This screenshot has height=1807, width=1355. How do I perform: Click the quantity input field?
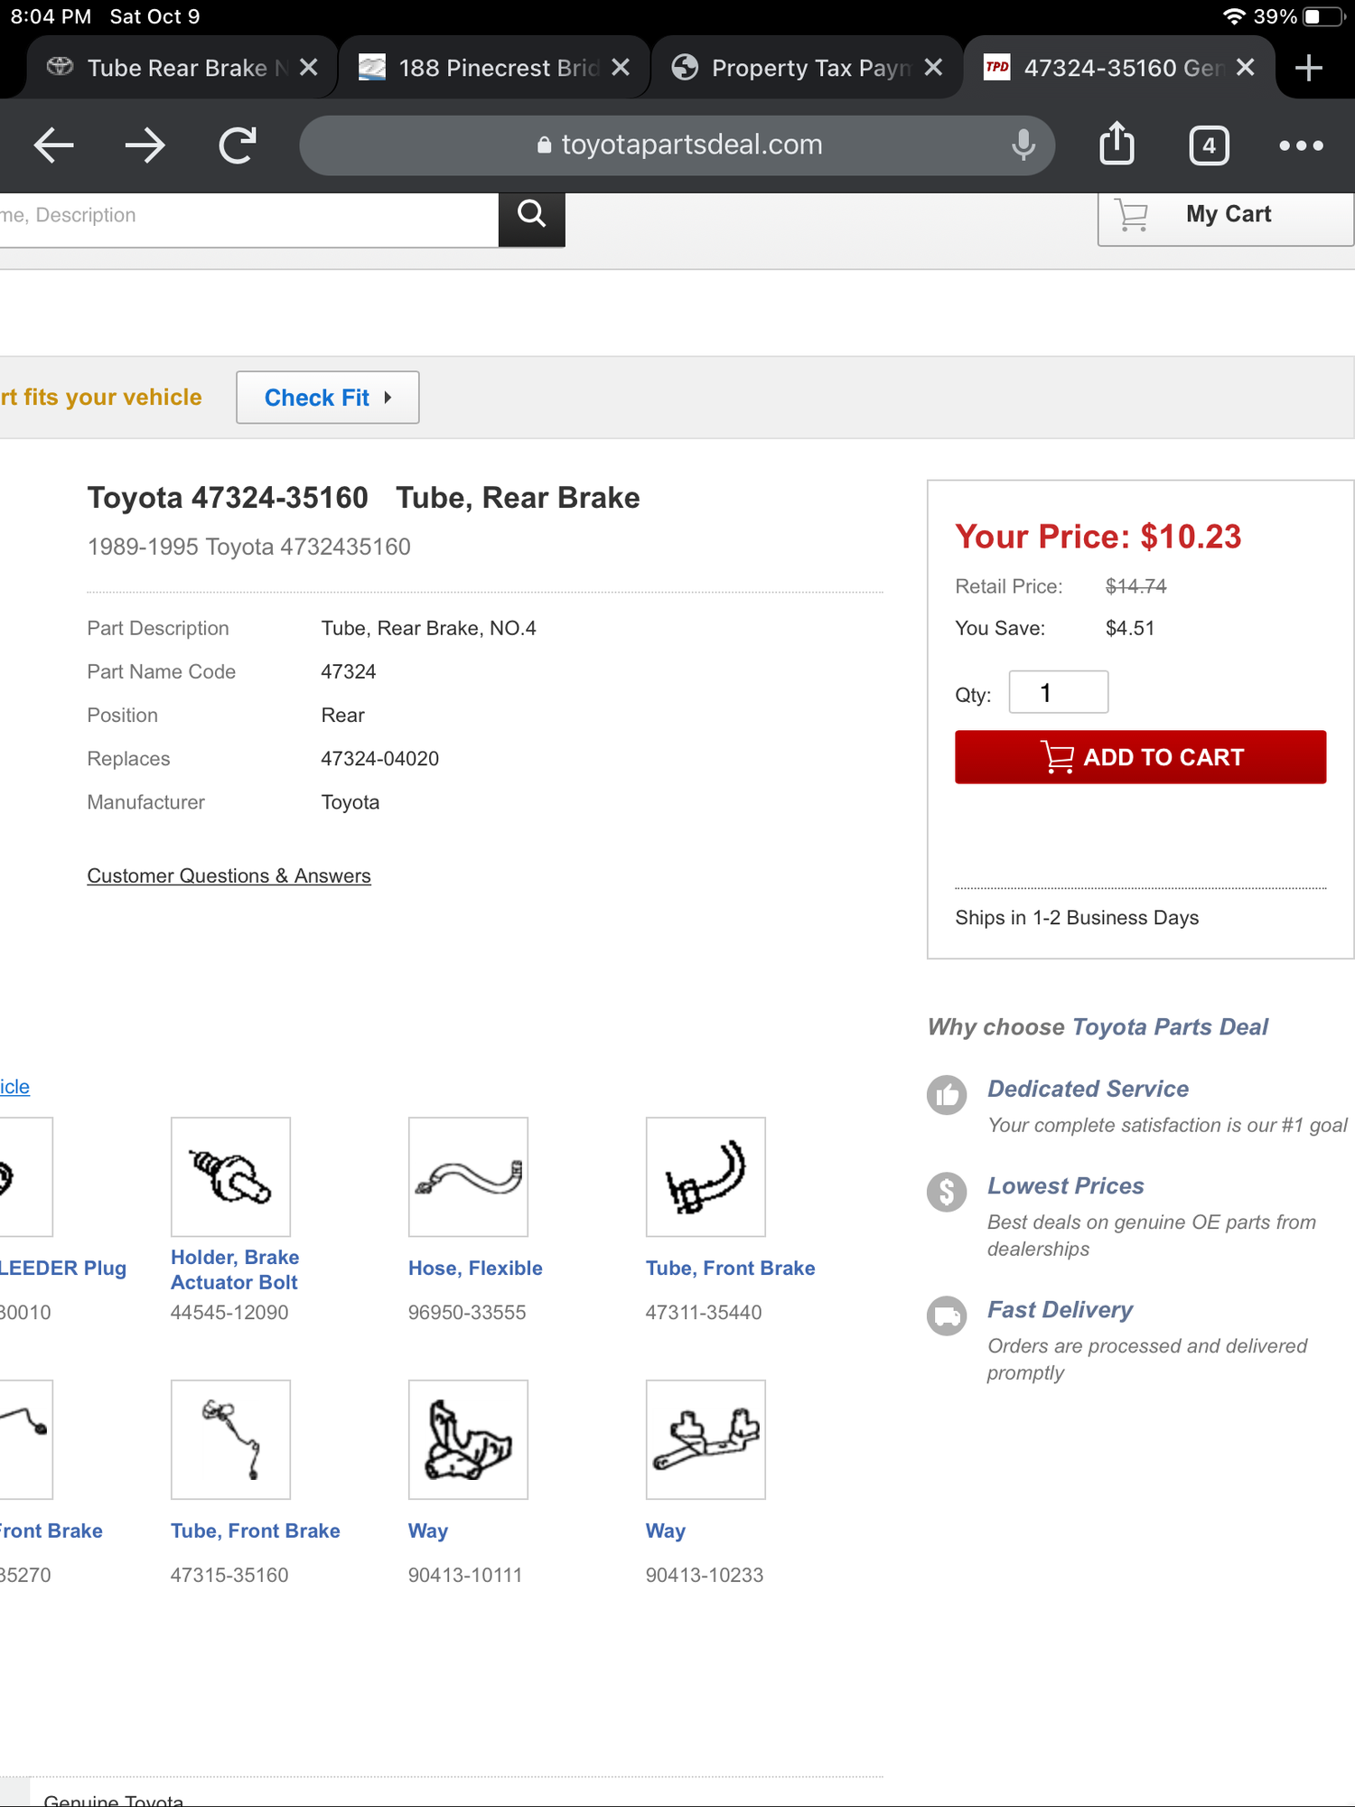click(1058, 693)
